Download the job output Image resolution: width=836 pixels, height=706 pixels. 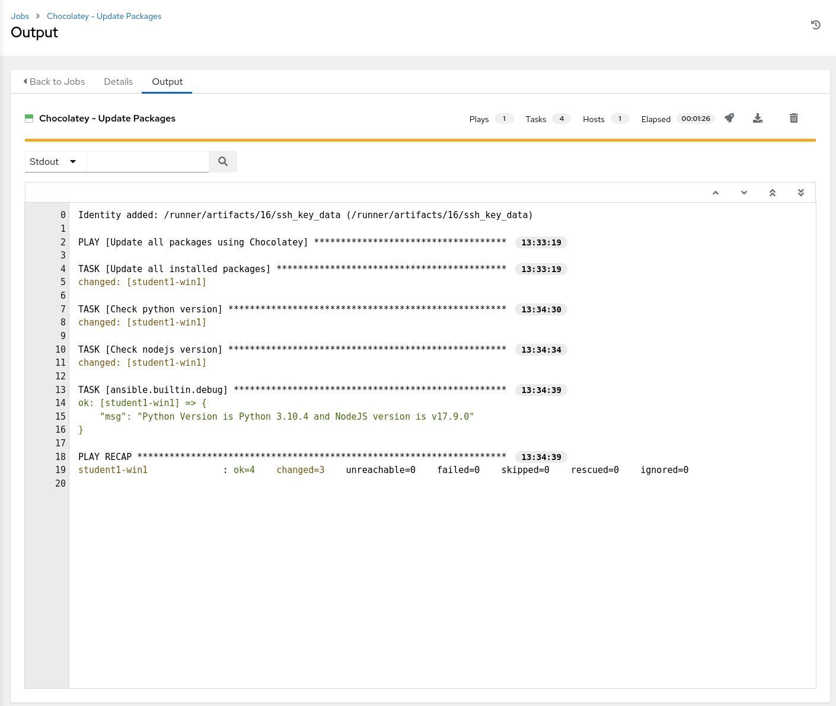(758, 118)
